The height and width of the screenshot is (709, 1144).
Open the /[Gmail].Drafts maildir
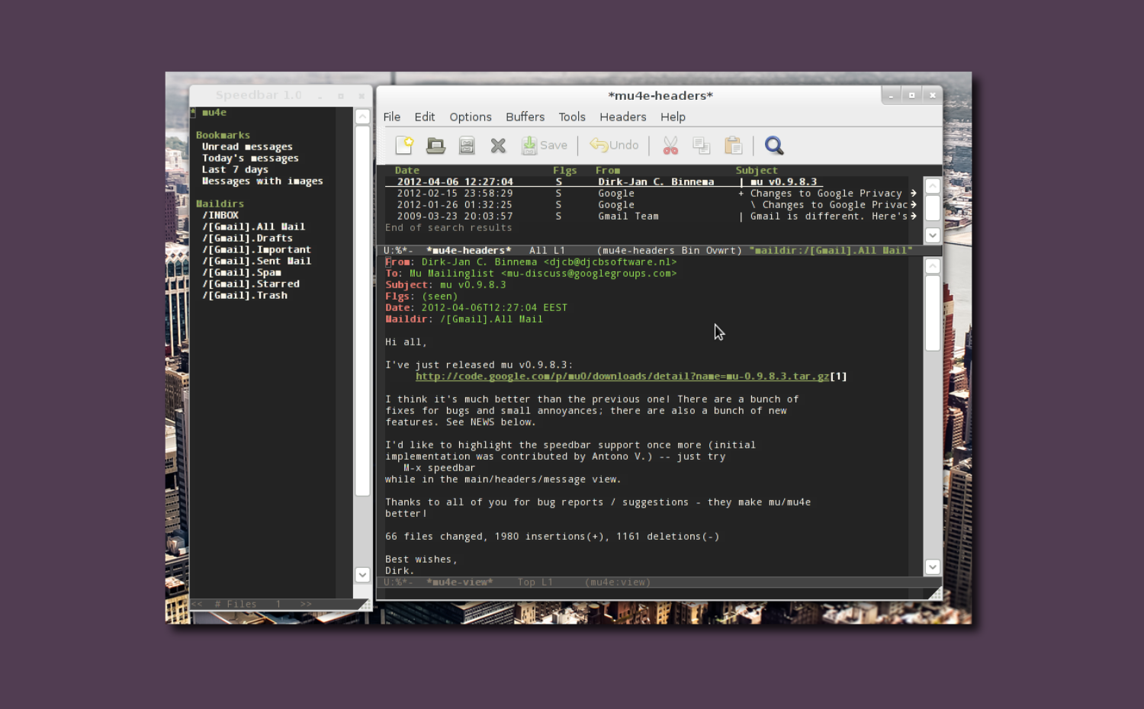247,238
